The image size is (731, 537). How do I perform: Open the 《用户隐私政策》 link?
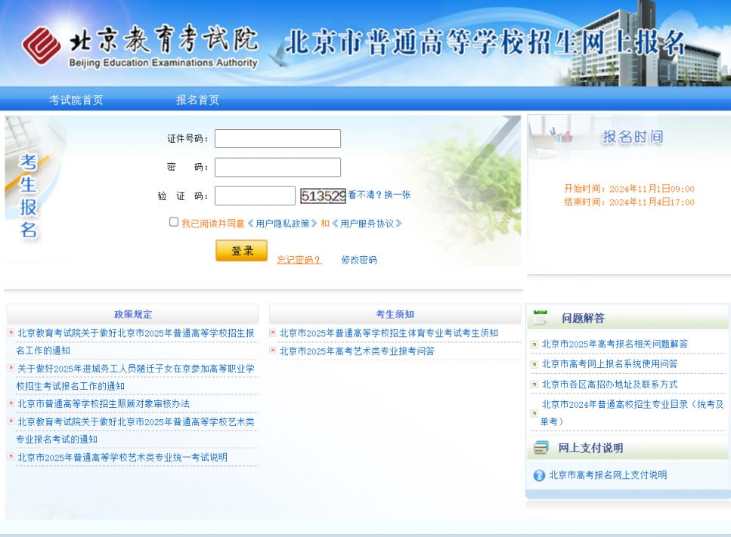tap(282, 224)
